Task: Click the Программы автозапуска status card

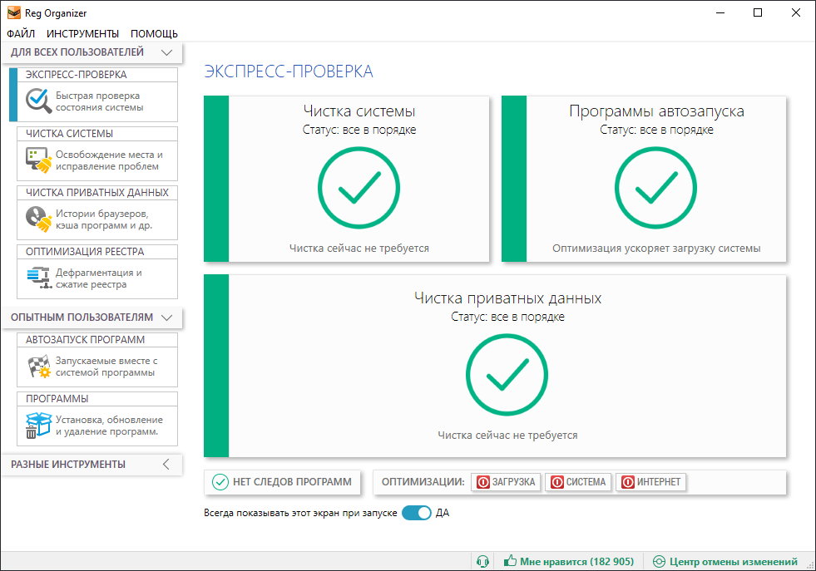Action: click(644, 179)
